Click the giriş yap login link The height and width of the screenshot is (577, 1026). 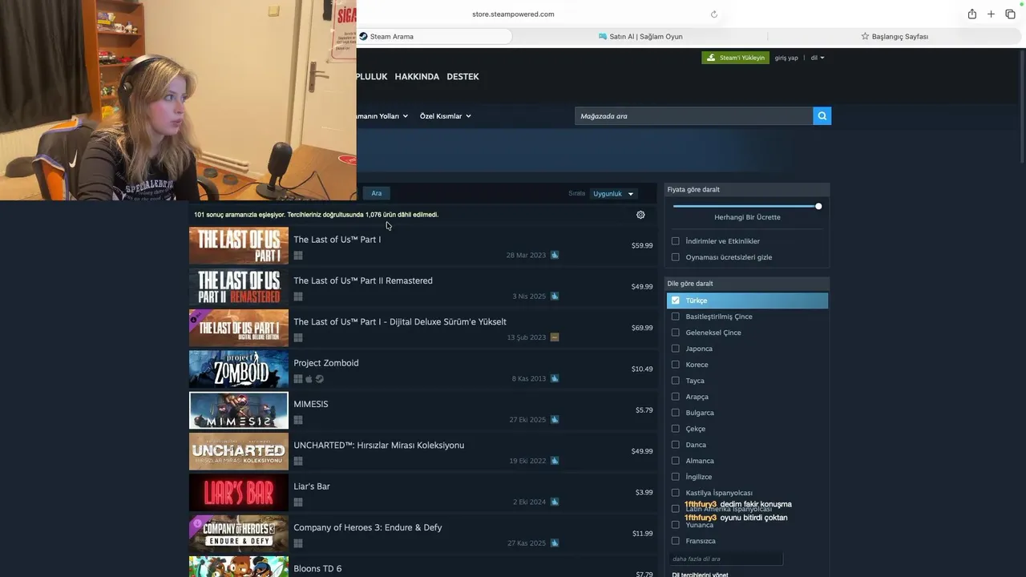click(x=786, y=58)
